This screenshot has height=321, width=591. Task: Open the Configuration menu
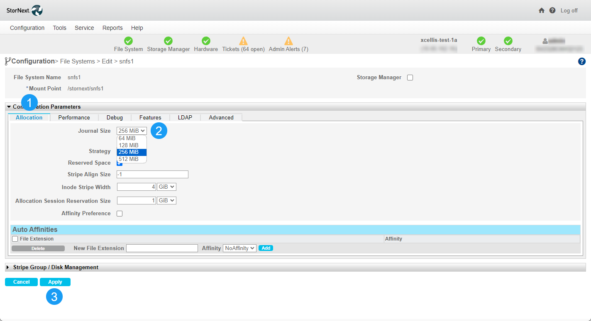click(x=27, y=28)
